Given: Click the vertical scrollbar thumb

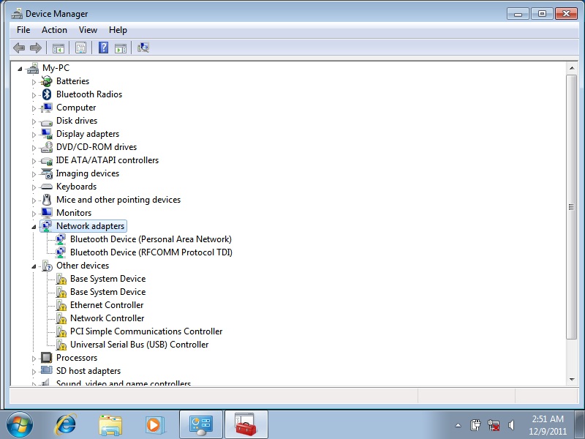Looking at the screenshot, I should point(572,207).
